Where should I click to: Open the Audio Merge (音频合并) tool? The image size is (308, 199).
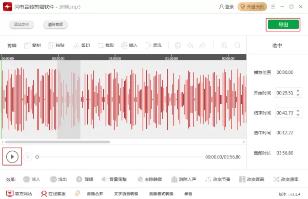pos(95,194)
